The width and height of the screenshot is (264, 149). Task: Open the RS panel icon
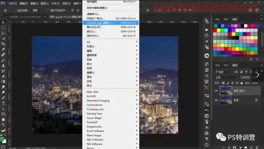pyautogui.click(x=207, y=110)
